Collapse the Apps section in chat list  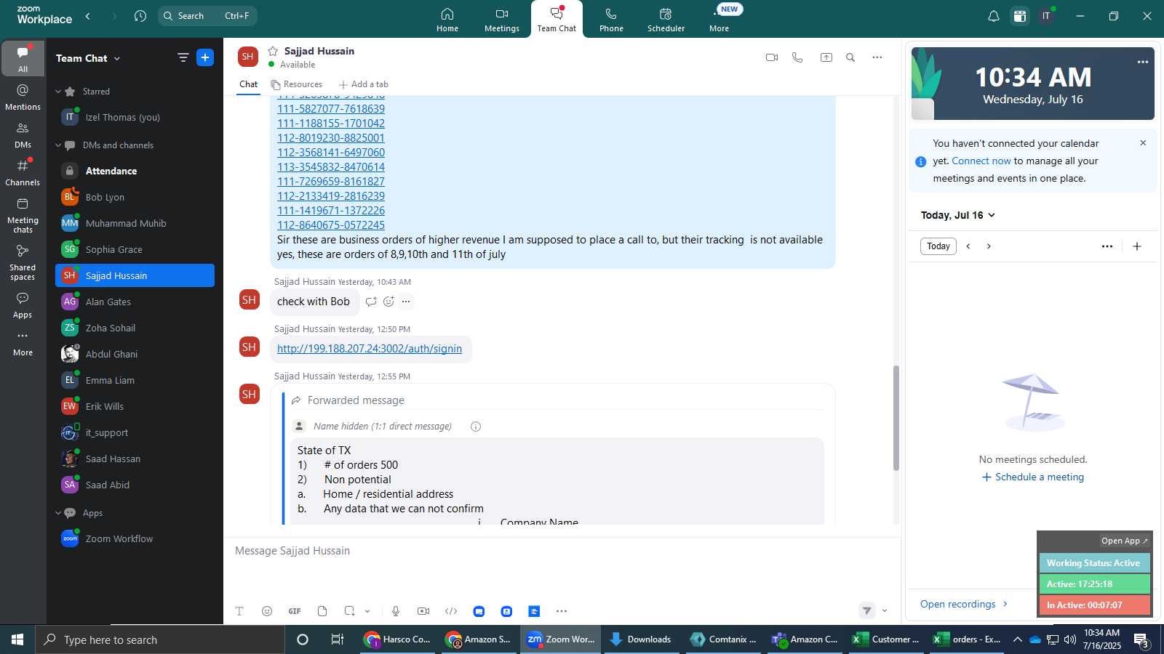point(58,513)
